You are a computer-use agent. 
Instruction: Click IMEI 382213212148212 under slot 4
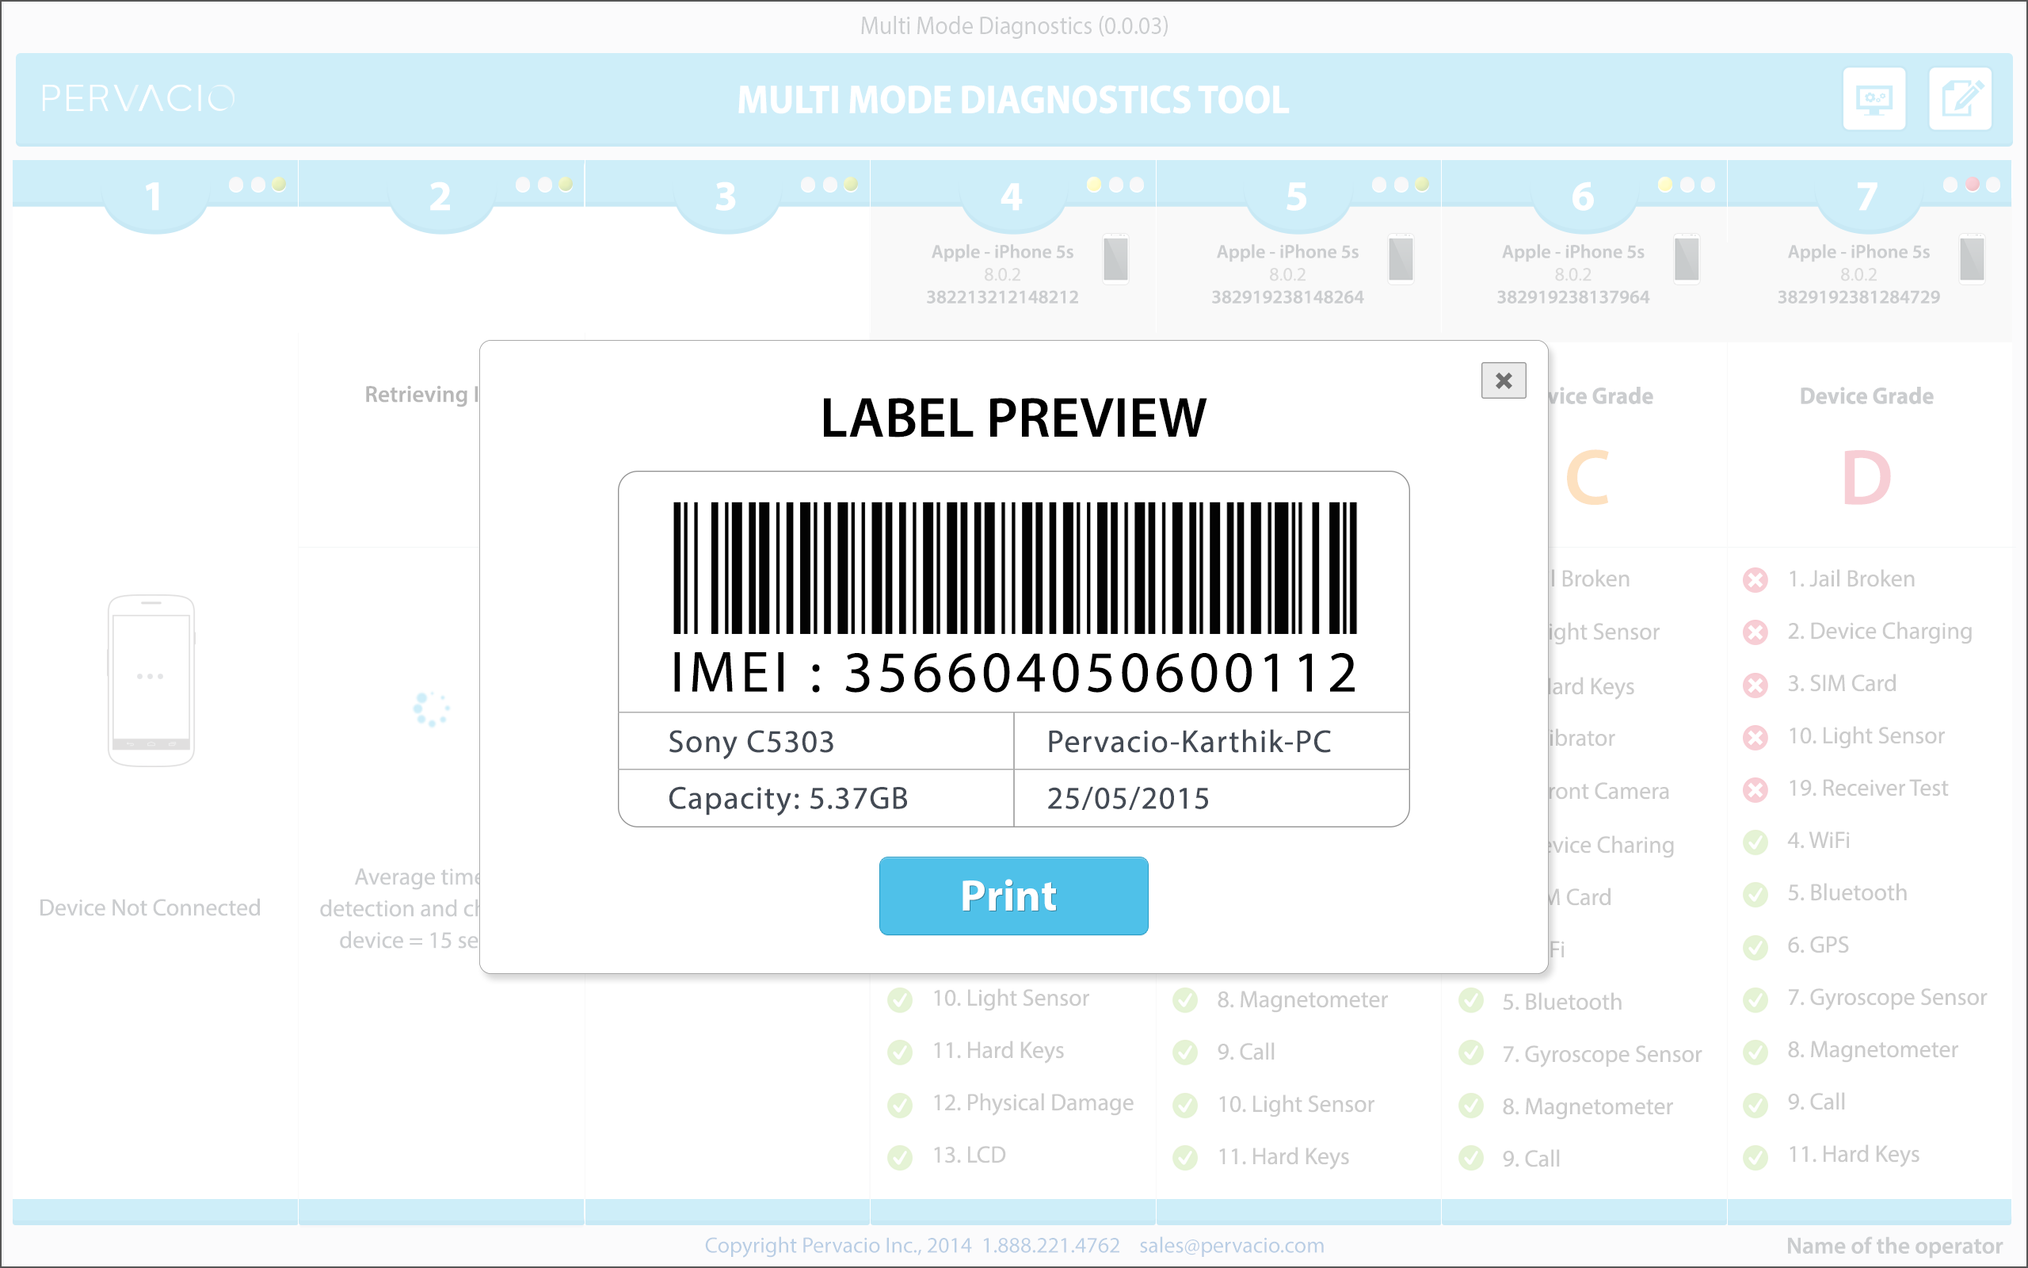tap(1002, 297)
